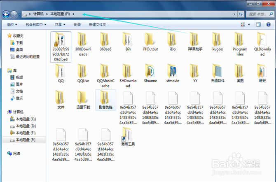Select the QQLive folder
276x182 pixels.
pos(83,73)
